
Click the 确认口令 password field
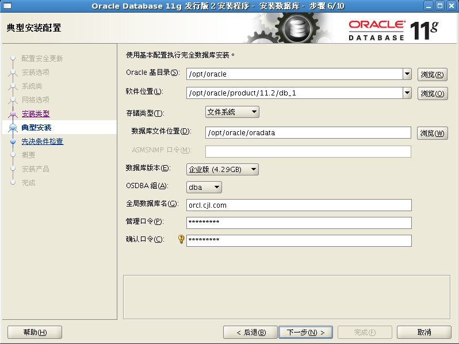coord(299,240)
